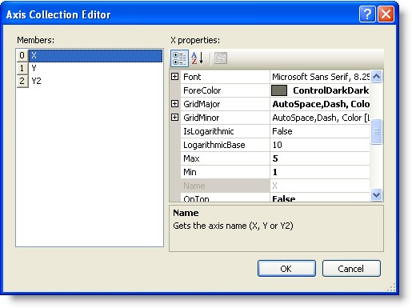Click the OnTop False value
412x308 pixels.
(320, 198)
